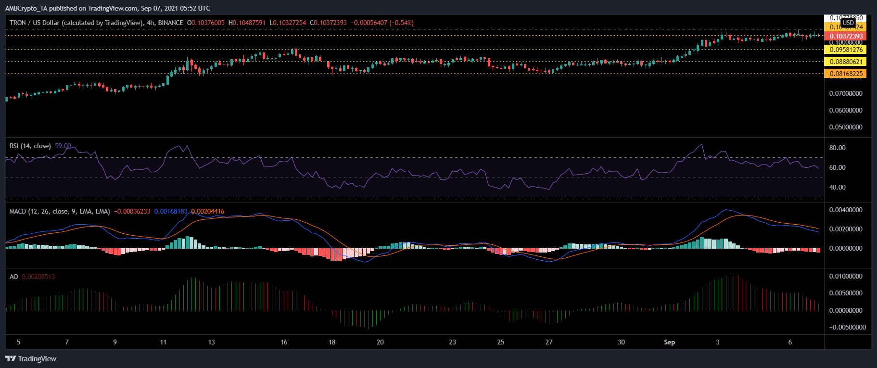The image size is (877, 368).
Task: Click date label 23 on time axis
Action: (452, 342)
